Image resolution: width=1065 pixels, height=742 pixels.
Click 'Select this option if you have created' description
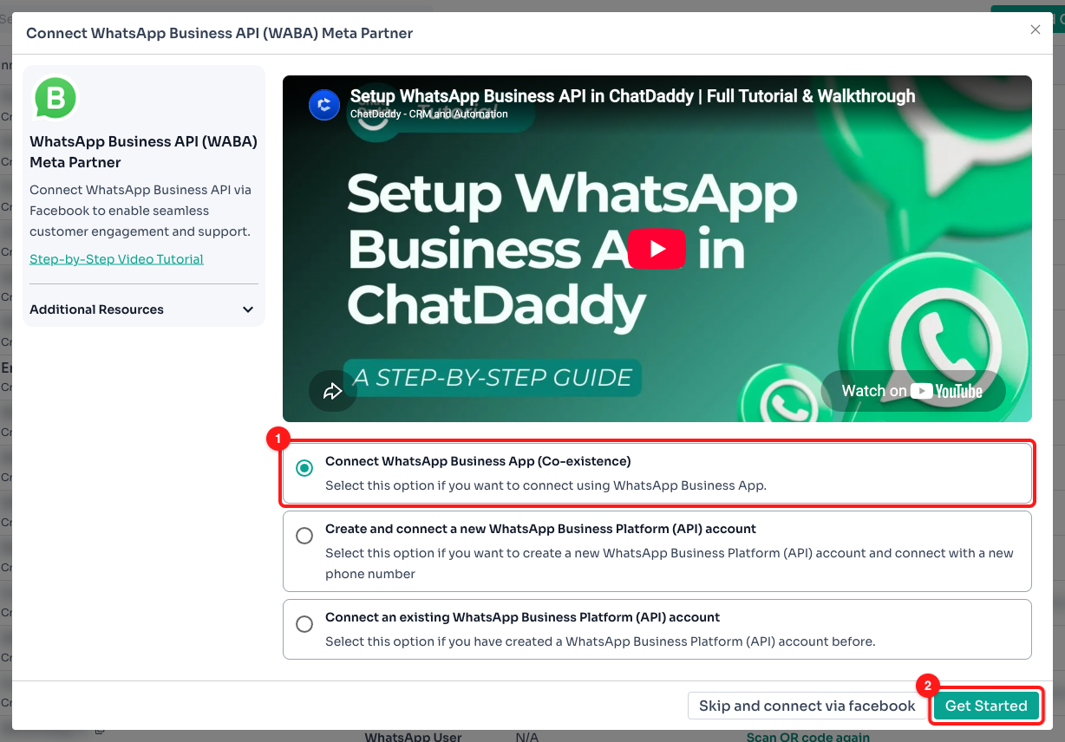click(x=600, y=641)
